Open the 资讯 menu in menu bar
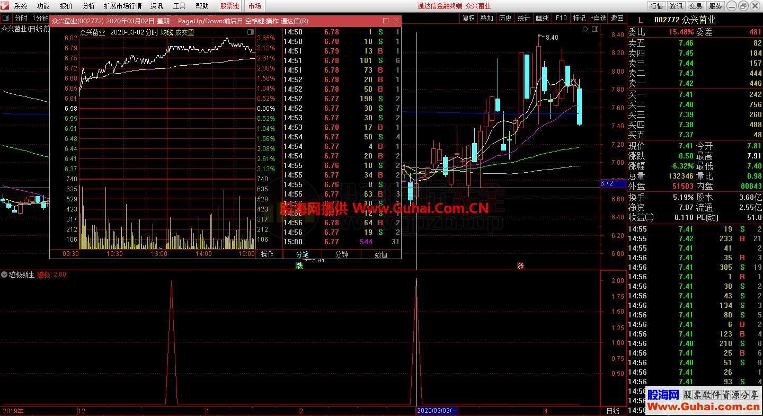This screenshot has width=763, height=416. (156, 6)
